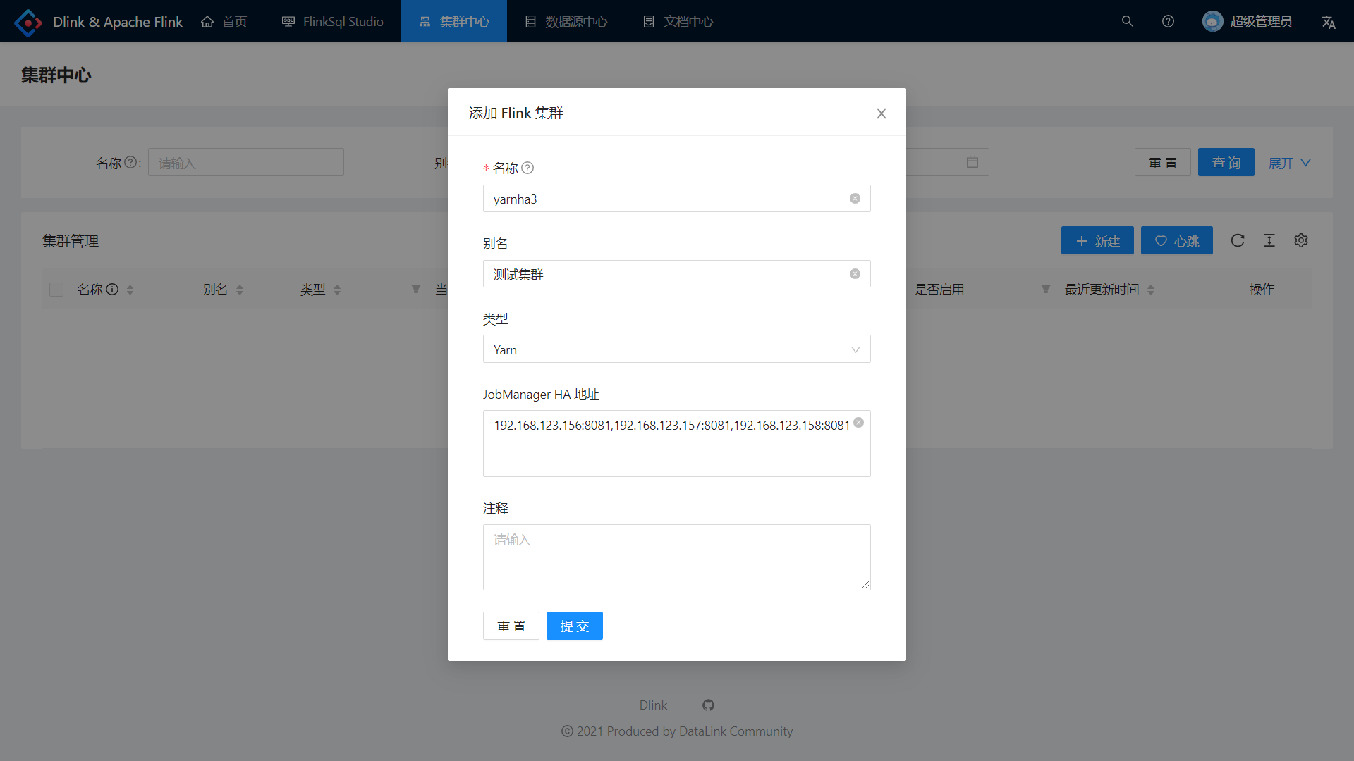This screenshot has height=761, width=1354.
Task: Click the help icon next to 名称 label
Action: 527,168
